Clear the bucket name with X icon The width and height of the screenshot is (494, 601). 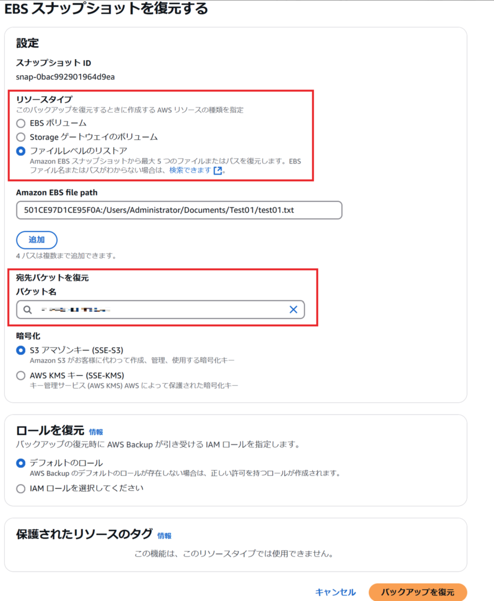293,310
